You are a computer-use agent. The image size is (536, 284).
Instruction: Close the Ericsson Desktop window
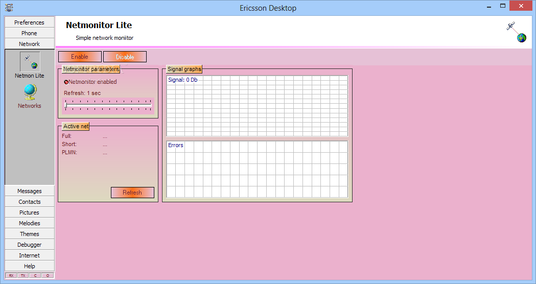pyautogui.click(x=521, y=6)
